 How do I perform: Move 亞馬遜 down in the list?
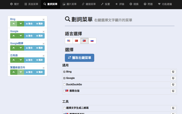(x=21, y=60)
